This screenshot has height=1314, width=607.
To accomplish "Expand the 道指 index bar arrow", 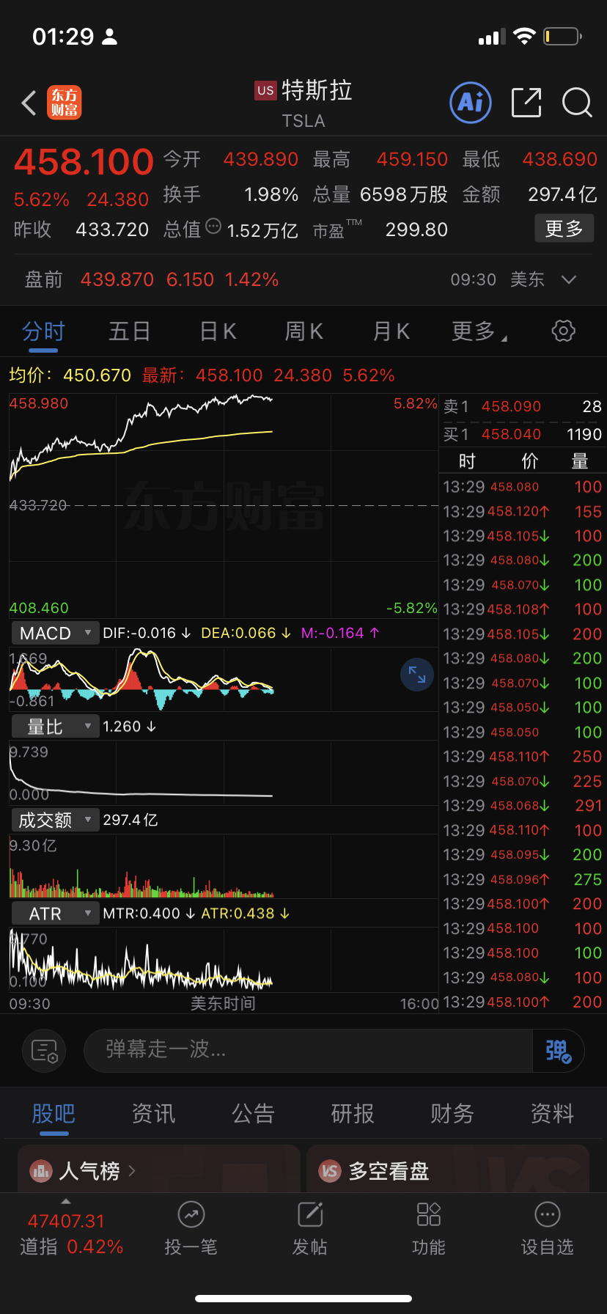I will pos(66,1201).
